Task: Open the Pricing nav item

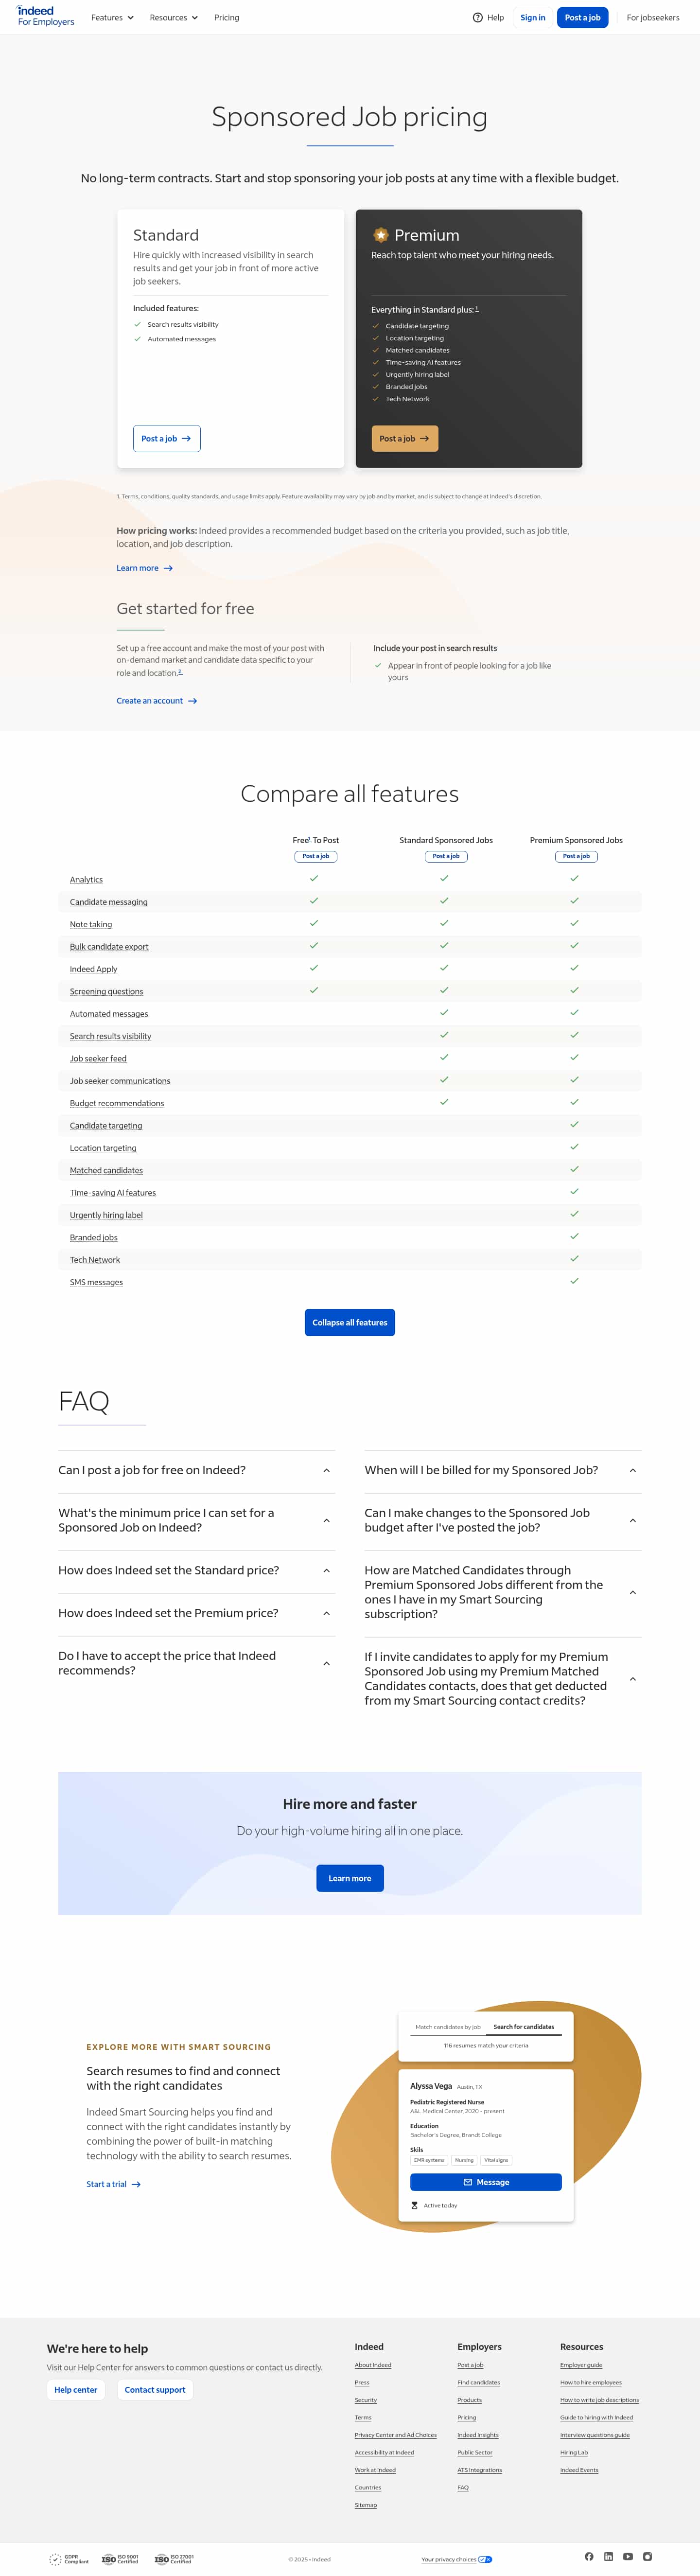Action: point(226,18)
